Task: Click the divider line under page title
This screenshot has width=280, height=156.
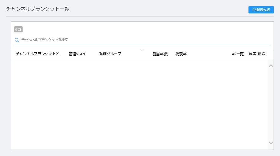Action: (140, 17)
